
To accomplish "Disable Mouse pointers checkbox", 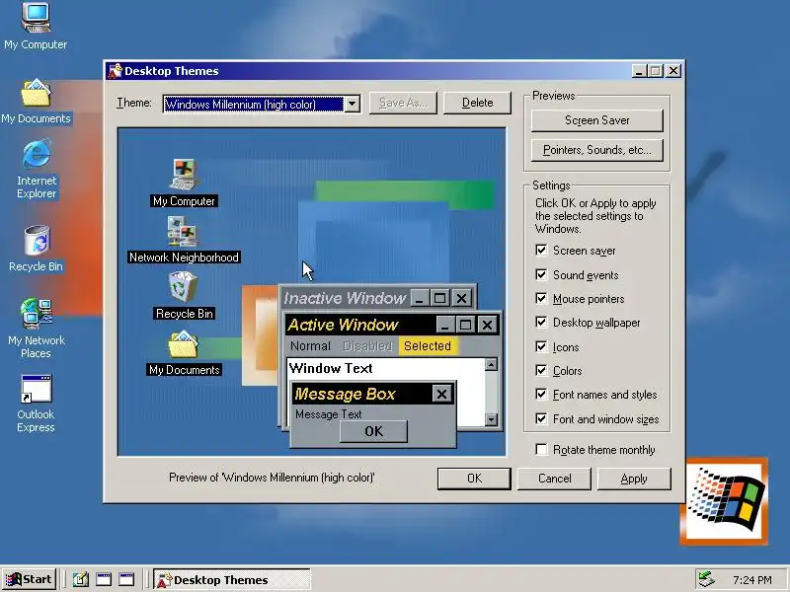I will tap(541, 299).
